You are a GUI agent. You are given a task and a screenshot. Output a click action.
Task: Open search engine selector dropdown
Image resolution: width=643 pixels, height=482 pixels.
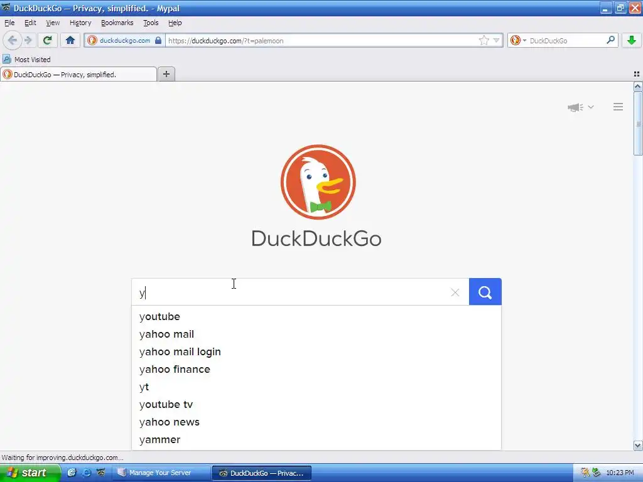[x=518, y=40]
